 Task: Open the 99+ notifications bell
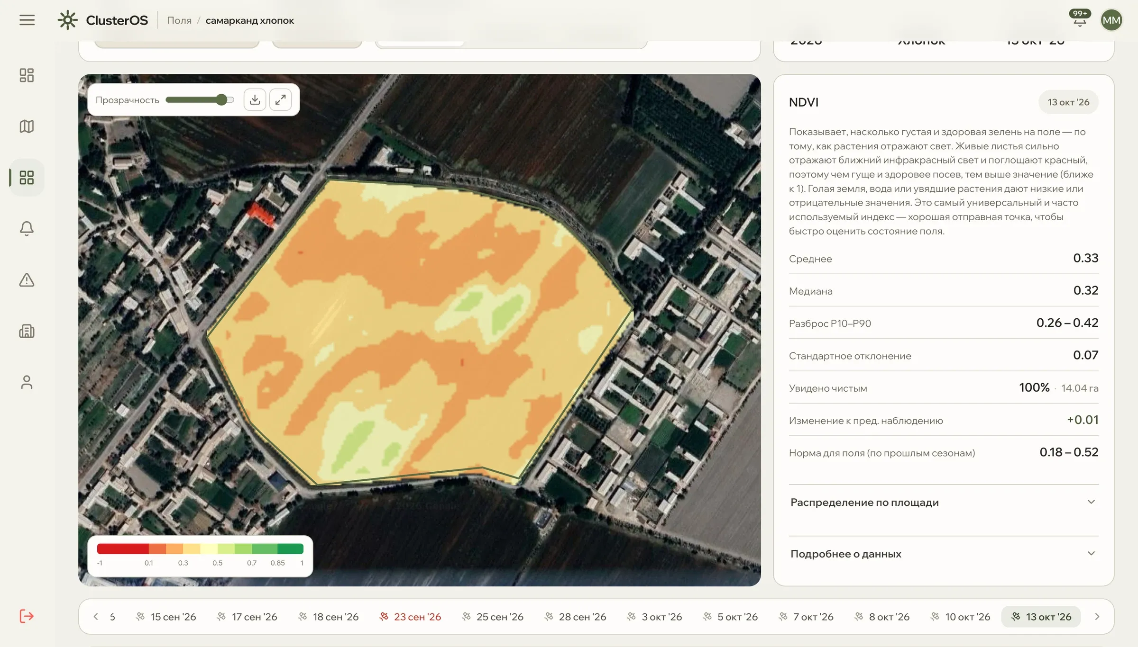point(1080,19)
